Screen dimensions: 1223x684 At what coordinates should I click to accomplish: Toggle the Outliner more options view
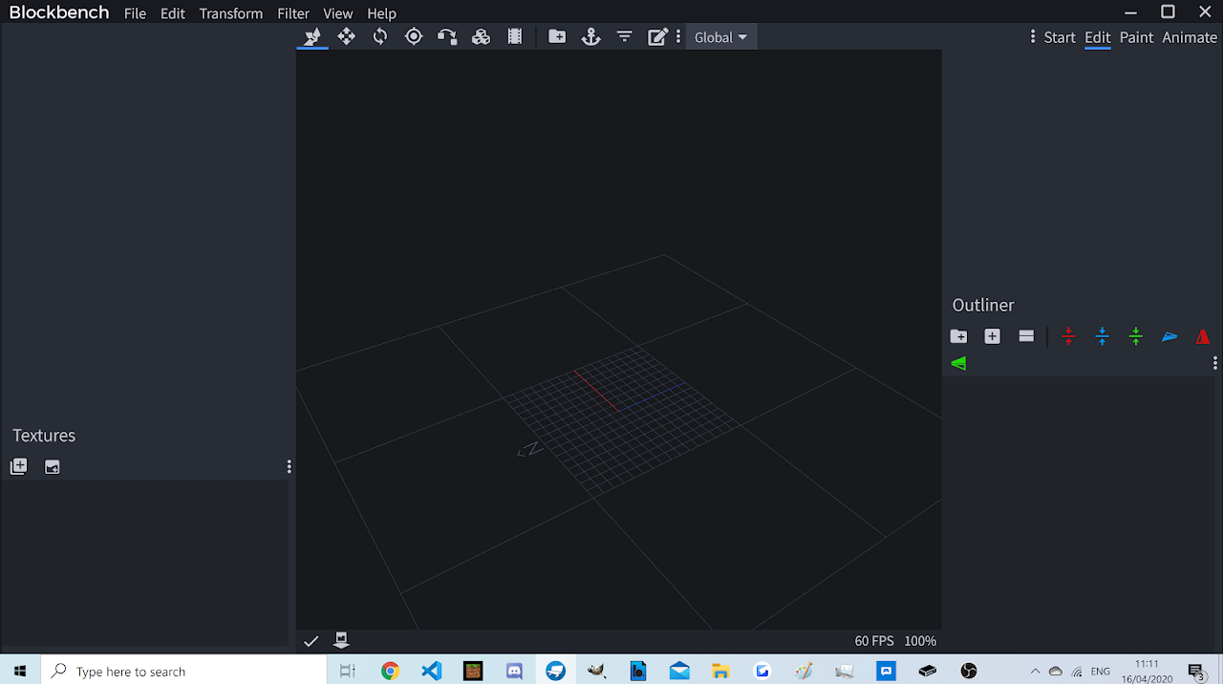click(1026, 336)
